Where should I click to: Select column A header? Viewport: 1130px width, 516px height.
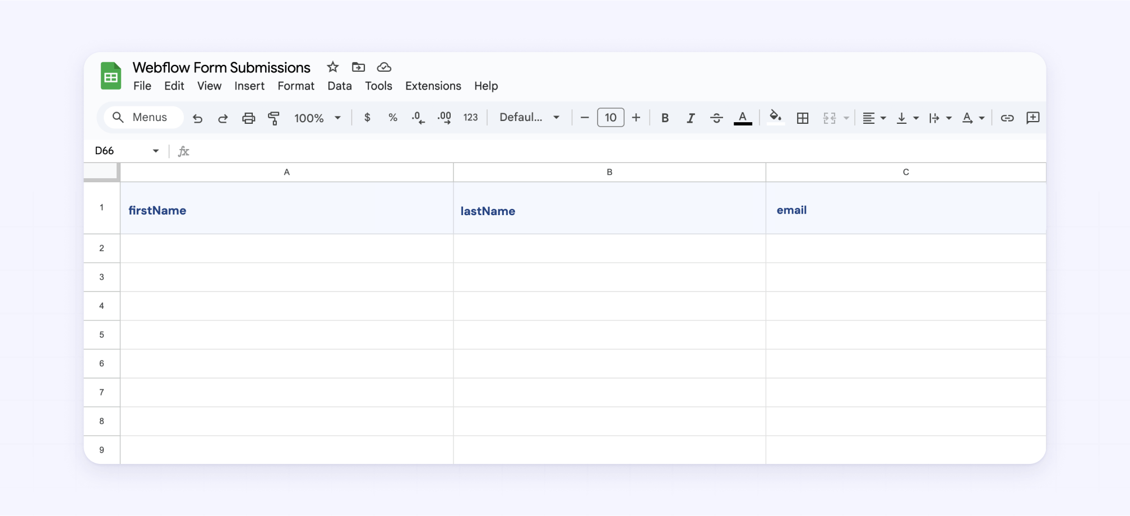point(286,172)
